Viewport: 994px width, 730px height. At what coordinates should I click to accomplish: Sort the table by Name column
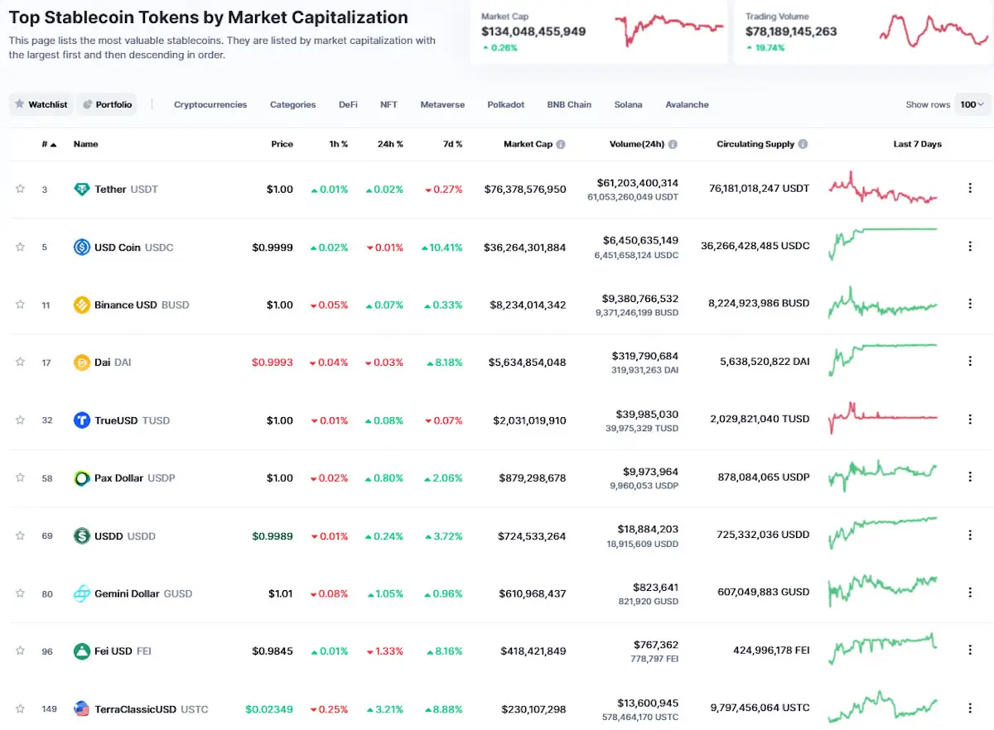[x=86, y=144]
